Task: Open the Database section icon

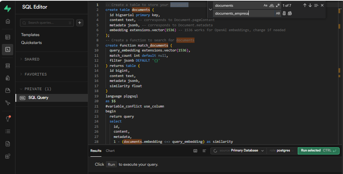Action: 8,66
